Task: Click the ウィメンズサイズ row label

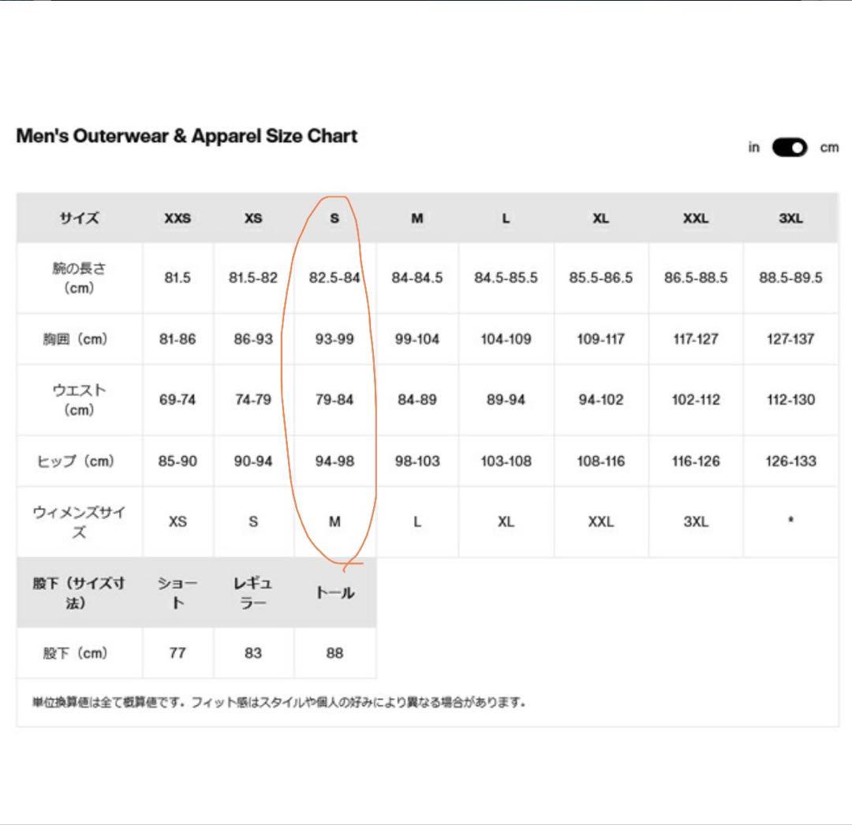Action: coord(79,522)
